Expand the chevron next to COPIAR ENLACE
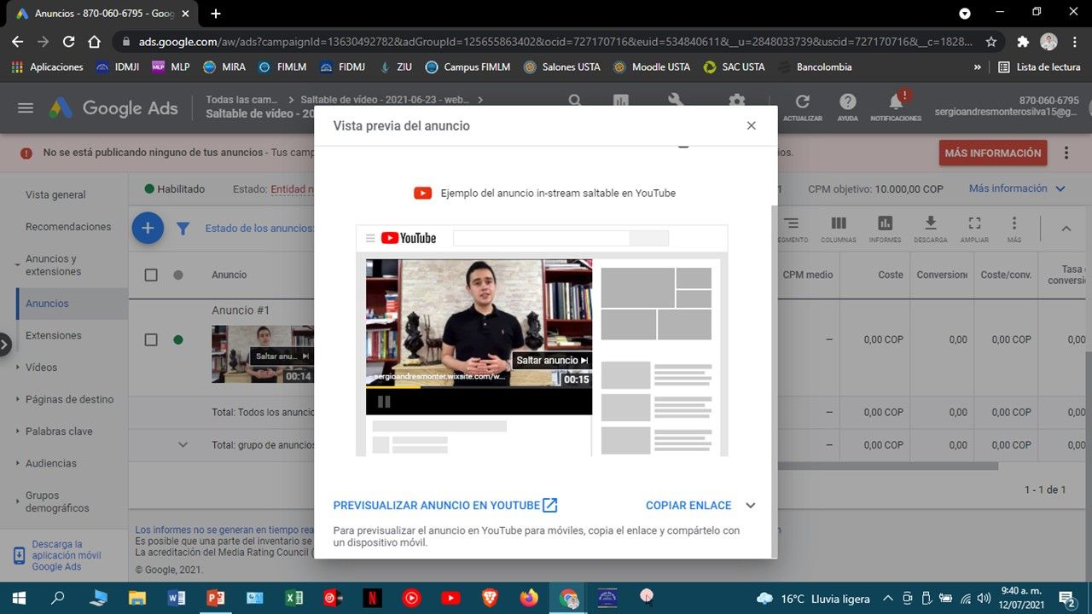This screenshot has width=1092, height=614. coord(750,506)
